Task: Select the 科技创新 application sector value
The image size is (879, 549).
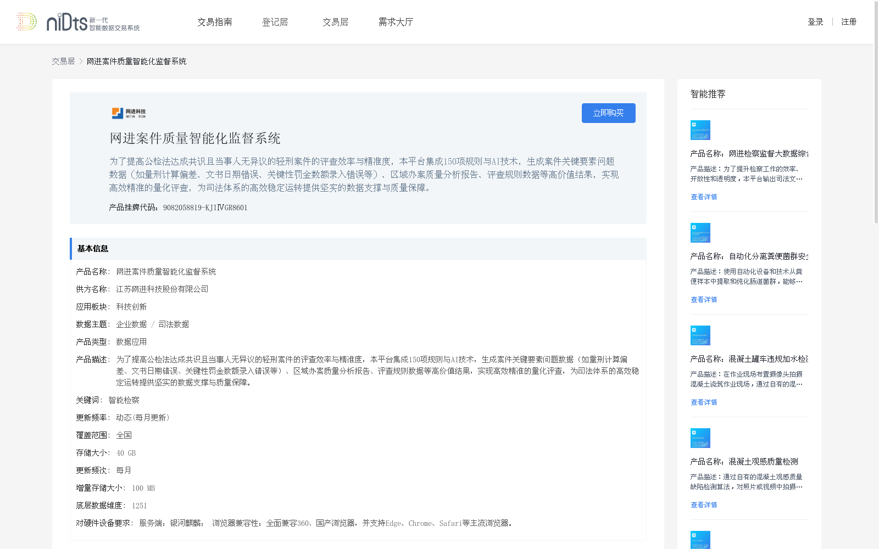Action: [131, 307]
